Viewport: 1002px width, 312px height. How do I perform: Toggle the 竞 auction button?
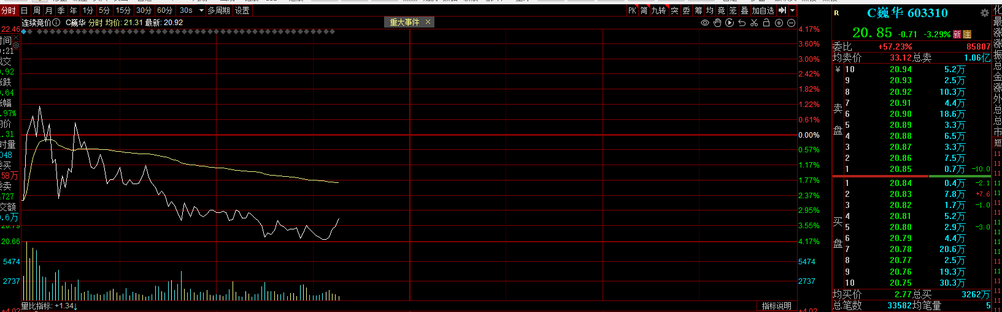point(722,10)
